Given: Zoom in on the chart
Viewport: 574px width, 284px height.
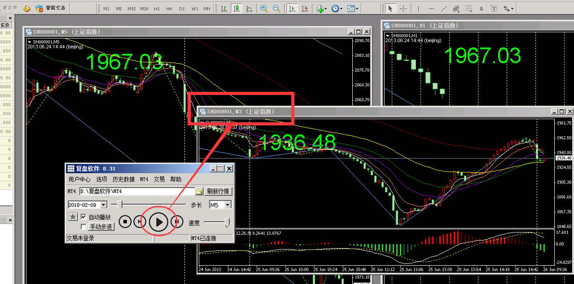Looking at the screenshot, I should point(264,9).
